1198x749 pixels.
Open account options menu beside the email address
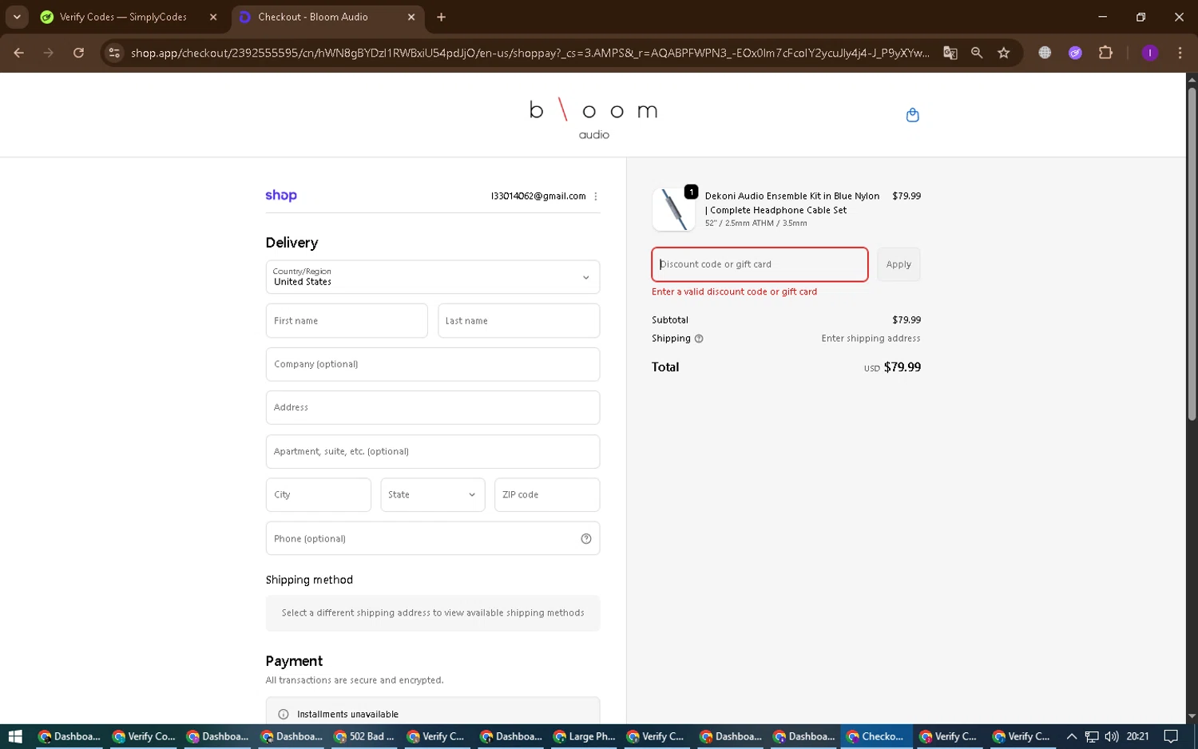click(x=596, y=196)
